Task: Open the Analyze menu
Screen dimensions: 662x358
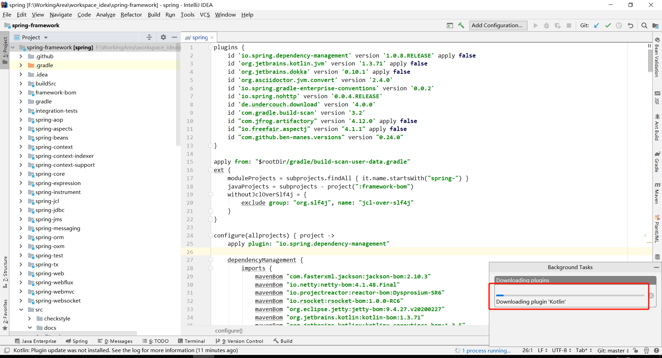Action: [106, 15]
